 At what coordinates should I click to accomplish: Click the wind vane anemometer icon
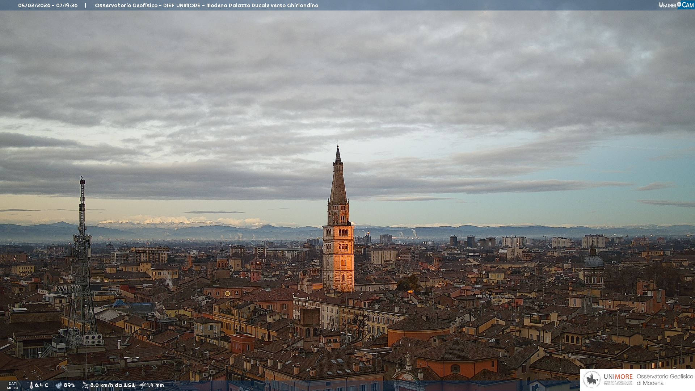[85, 385]
